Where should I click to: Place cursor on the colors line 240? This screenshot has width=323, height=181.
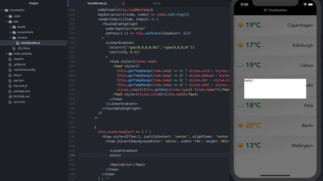pos(115,155)
